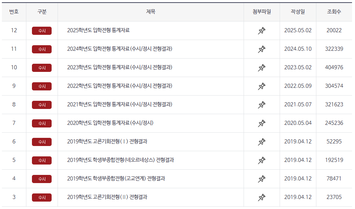Open attachment pin for 2021학년도 통계자료
Screen dimensions: 355x209
pos(261,104)
